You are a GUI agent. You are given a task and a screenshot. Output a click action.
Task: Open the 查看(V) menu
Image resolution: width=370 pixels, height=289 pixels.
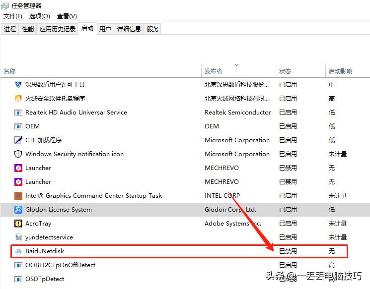coord(67,16)
